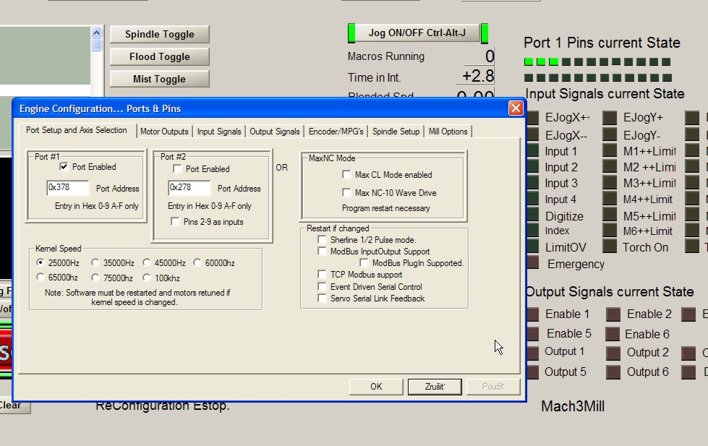
Task: Click the Zrušit cancel button
Action: (x=434, y=387)
